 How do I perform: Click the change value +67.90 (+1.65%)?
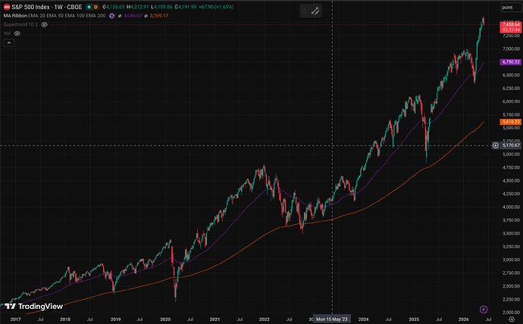pyautogui.click(x=216, y=7)
